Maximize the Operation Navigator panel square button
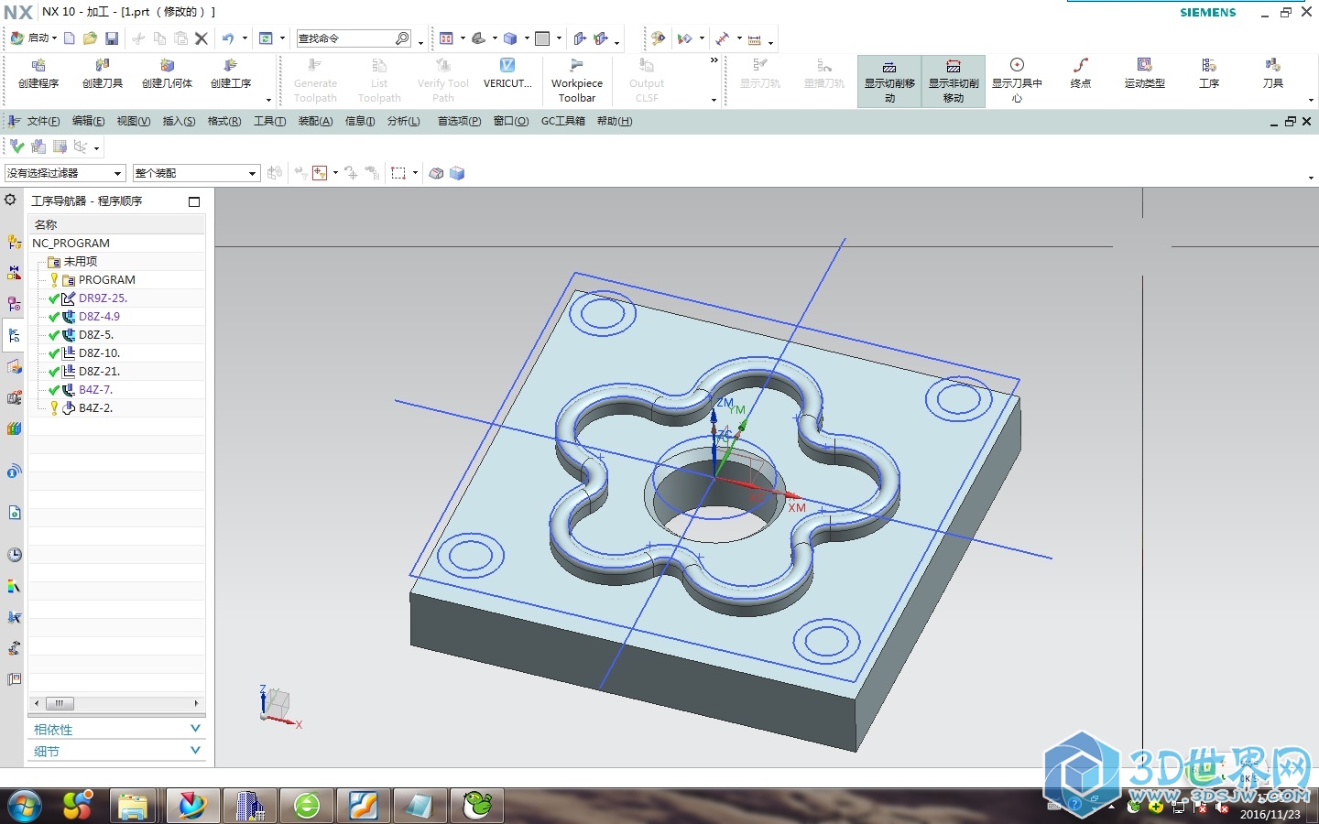1319x824 pixels. (194, 201)
